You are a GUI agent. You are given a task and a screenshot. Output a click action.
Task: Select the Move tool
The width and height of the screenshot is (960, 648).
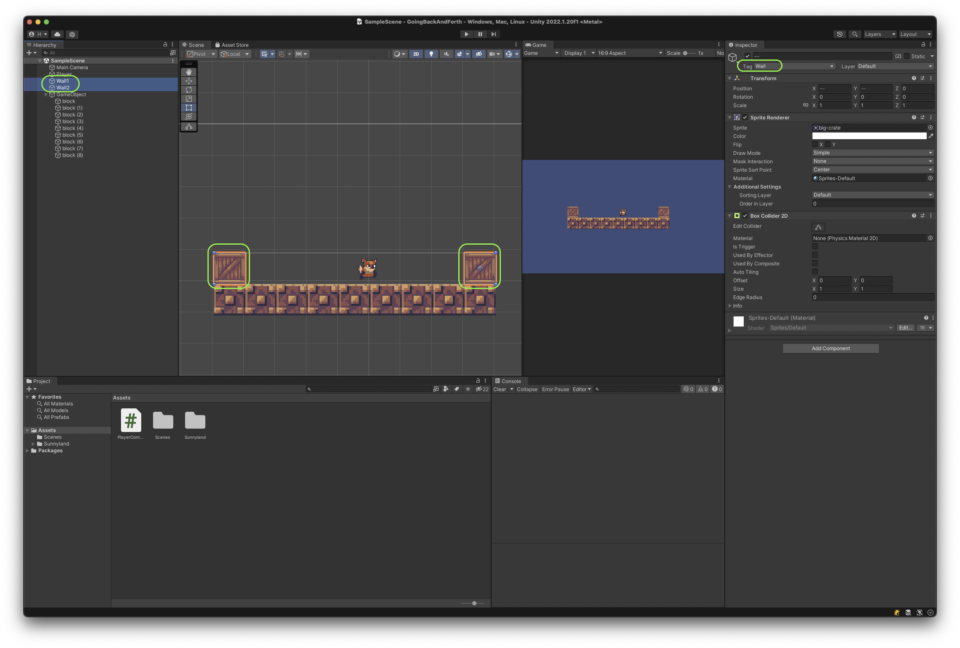[x=188, y=81]
